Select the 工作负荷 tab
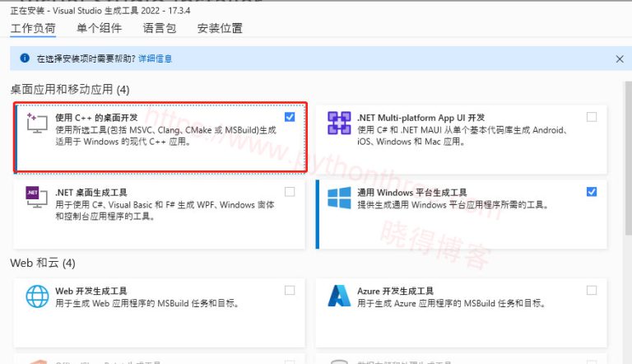The image size is (632, 364). [x=33, y=29]
